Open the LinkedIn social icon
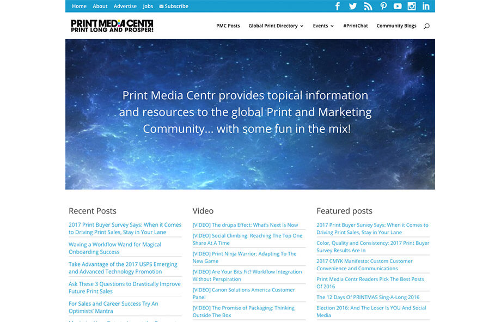Image resolution: width=501 pixels, height=322 pixels. click(x=426, y=6)
